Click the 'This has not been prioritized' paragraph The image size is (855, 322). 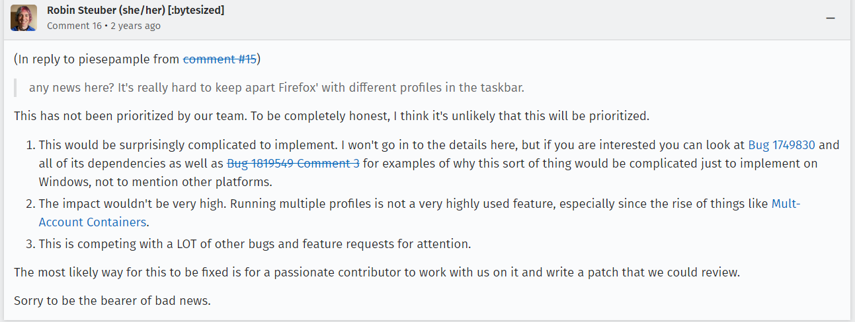click(x=332, y=116)
